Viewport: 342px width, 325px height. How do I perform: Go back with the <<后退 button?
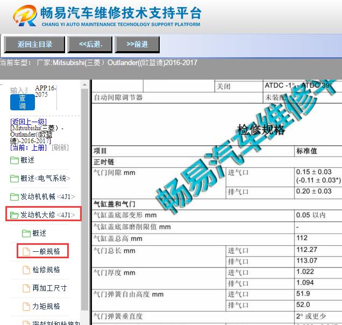coord(90,45)
